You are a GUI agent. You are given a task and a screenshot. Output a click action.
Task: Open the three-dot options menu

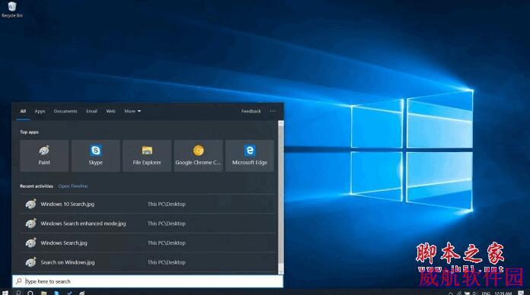[x=273, y=111]
